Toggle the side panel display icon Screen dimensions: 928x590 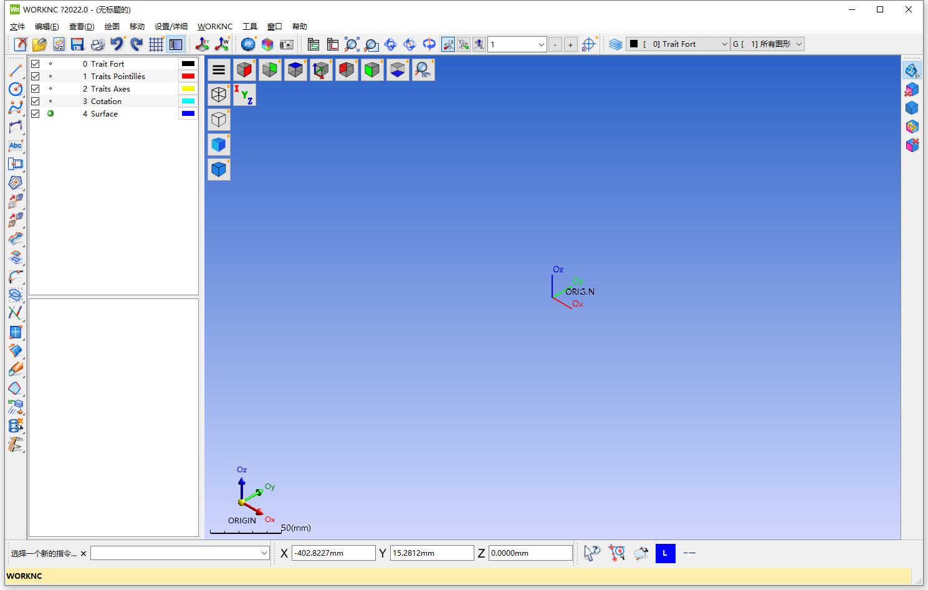(176, 44)
